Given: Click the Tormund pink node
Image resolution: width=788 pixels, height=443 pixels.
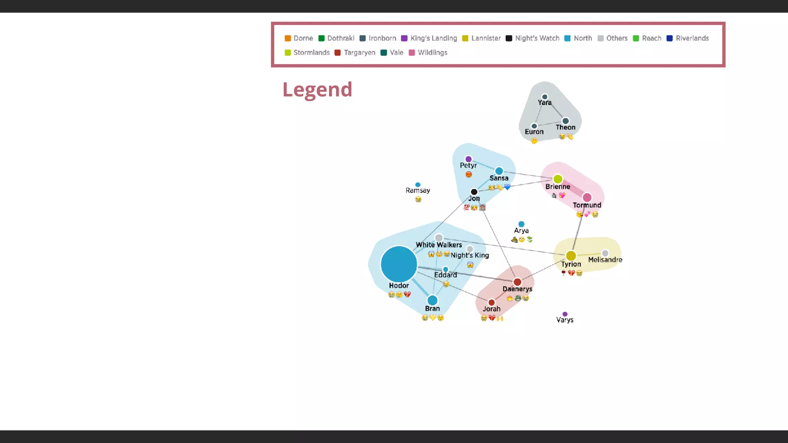Looking at the screenshot, I should click(587, 198).
